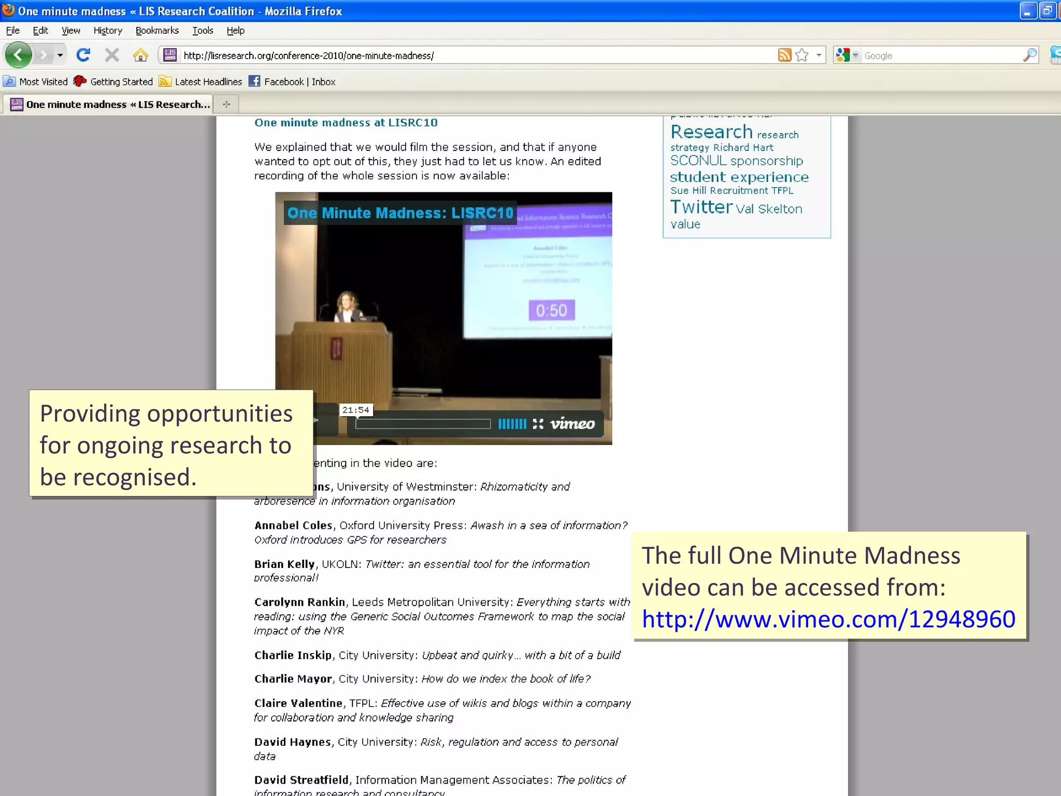Open the Facebook | Inbox bookmark
Screen dimensions: 1061x796
[292, 81]
